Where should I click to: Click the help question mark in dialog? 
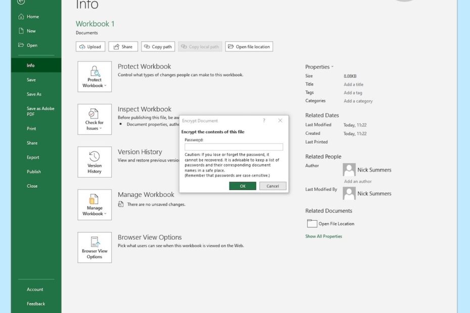(x=264, y=121)
